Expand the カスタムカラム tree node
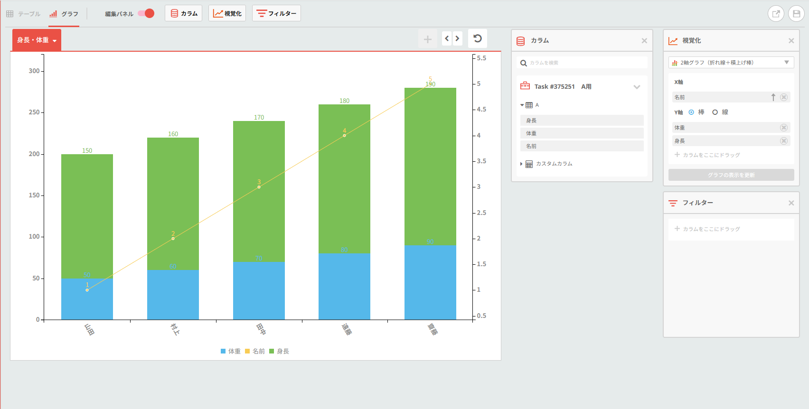This screenshot has height=409, width=809. click(521, 164)
